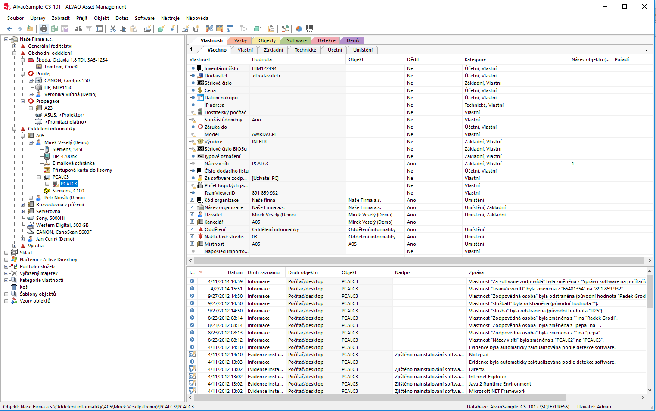Click the barcode icon in toolbar
Screen dimensions: 656x411
pos(309,29)
